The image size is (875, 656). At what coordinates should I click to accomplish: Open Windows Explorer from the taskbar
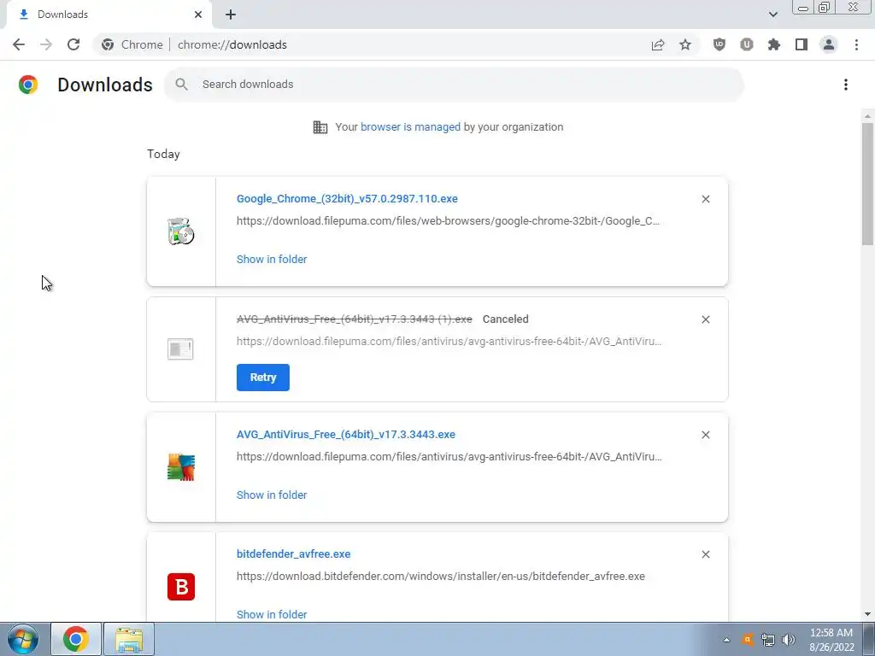click(x=129, y=639)
